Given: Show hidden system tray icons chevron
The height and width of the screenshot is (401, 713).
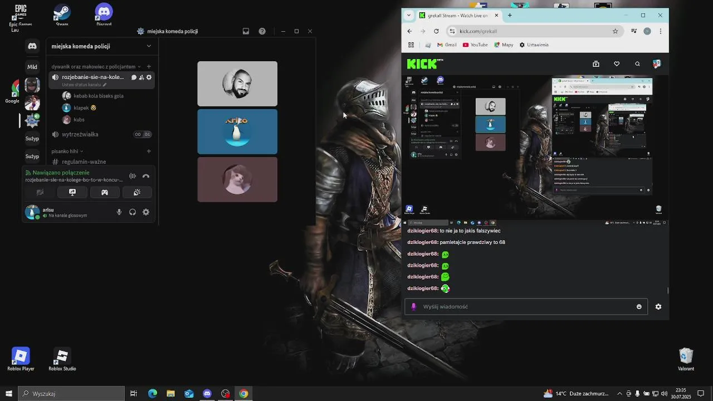Looking at the screenshot, I should tap(619, 394).
